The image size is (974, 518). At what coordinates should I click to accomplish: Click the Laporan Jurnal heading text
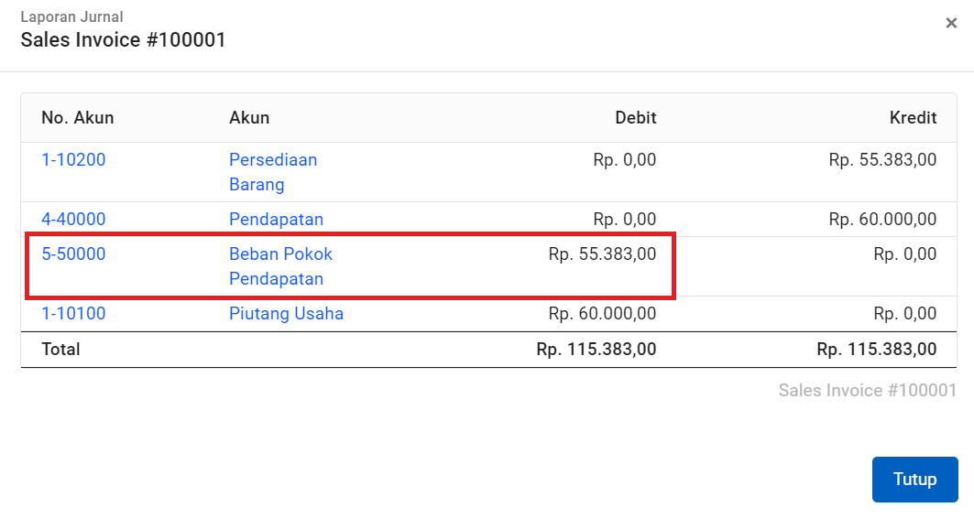(72, 16)
